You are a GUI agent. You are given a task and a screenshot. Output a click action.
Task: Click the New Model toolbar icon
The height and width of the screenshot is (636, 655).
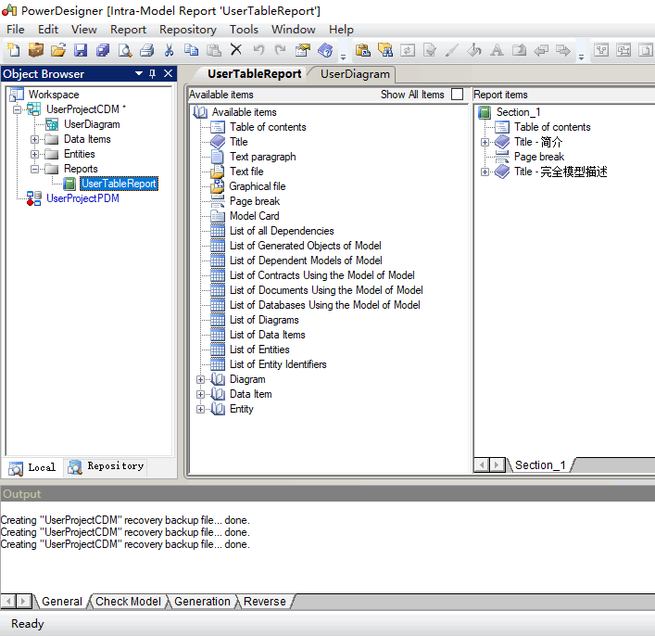click(14, 50)
